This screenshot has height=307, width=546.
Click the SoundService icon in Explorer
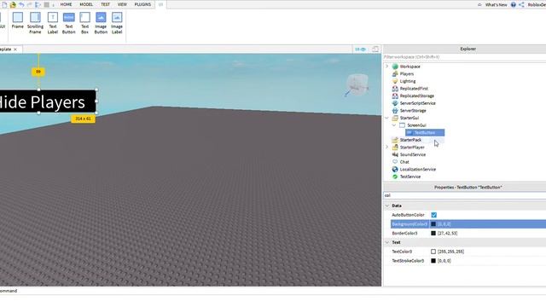(x=395, y=154)
